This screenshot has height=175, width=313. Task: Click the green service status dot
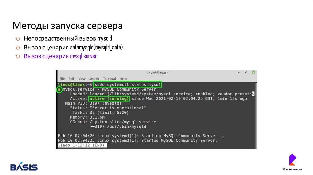point(59,90)
